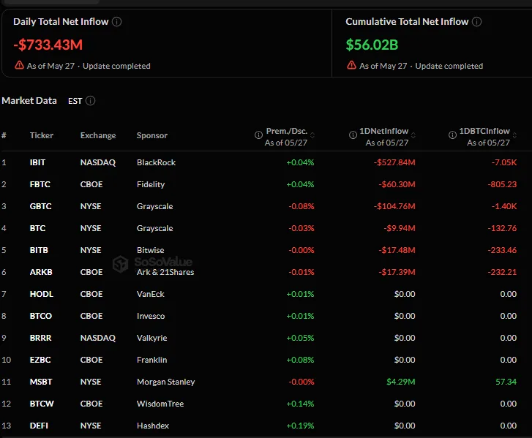Click the +0.14% premium value
Image resolution: width=532 pixels, height=438 pixels.
coord(300,404)
